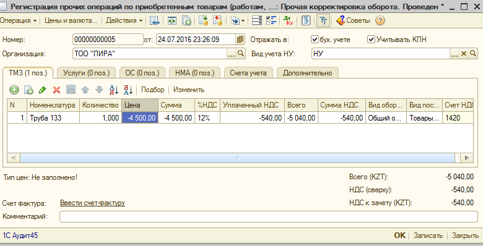The height and width of the screenshot is (246, 483).
Task: Click the go-to-list toolbar icon with the blue arrow
Action: [x=155, y=20]
